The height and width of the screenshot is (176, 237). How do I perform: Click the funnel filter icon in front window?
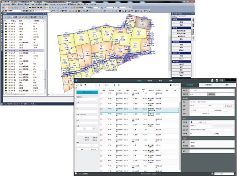[x=85, y=85]
